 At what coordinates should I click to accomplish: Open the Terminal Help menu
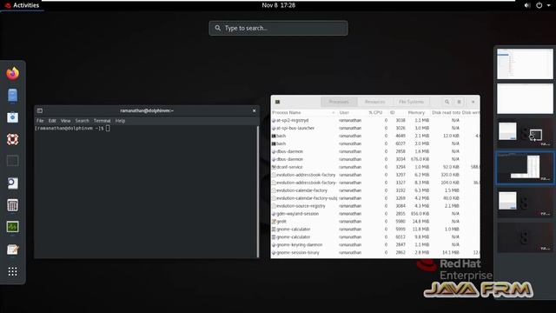coord(120,121)
